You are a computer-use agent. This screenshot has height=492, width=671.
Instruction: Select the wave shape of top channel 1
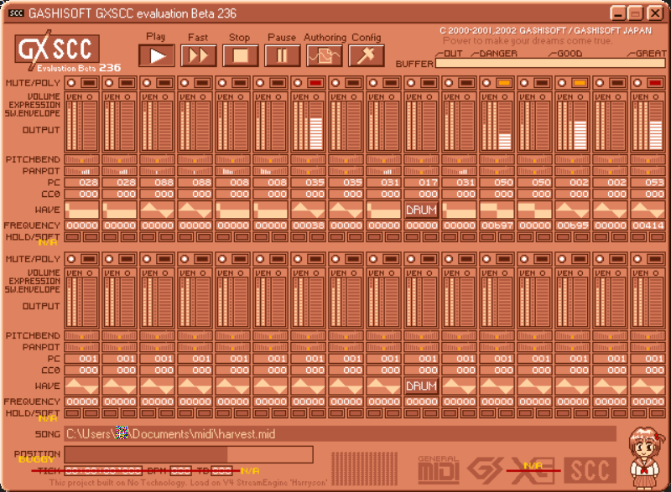pos(81,210)
